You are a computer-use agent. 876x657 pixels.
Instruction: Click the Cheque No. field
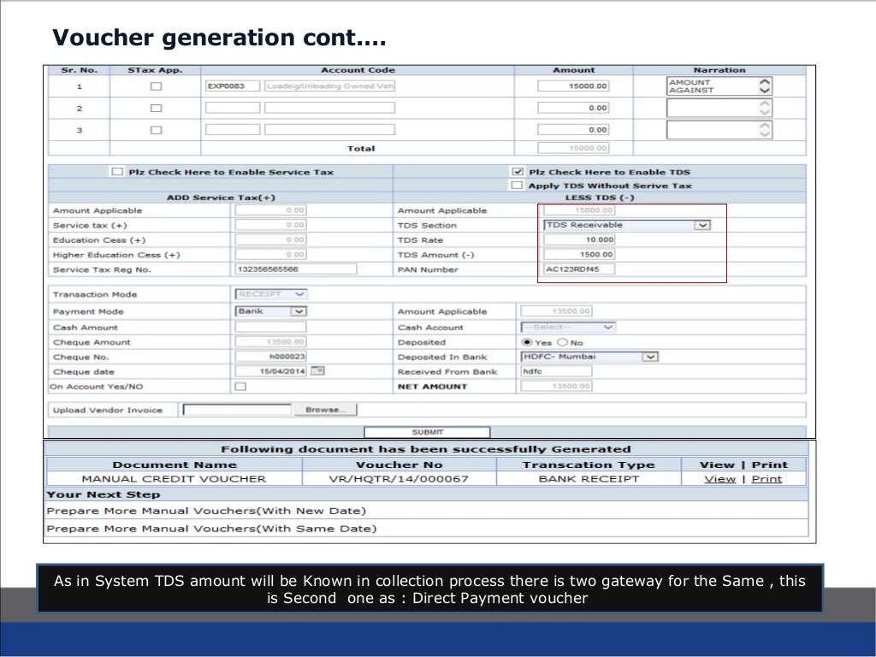coord(270,357)
